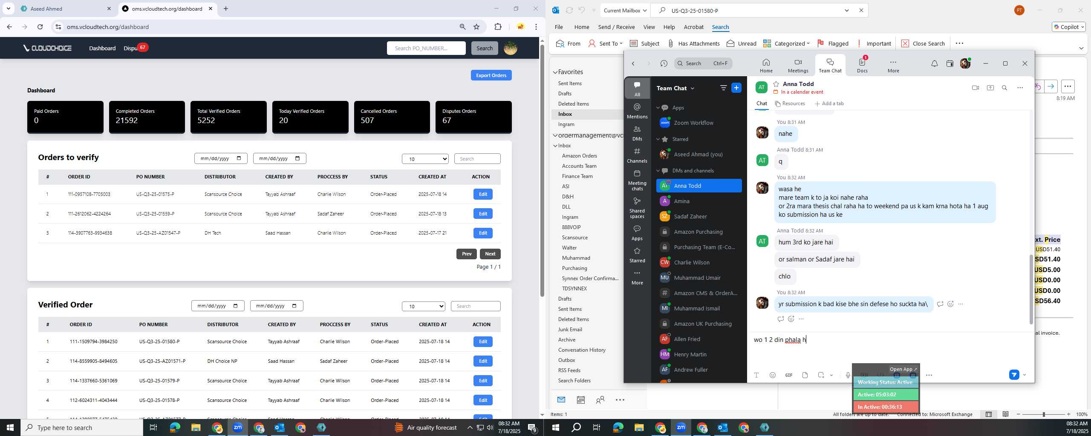Open Zoom Meetings tab
The height and width of the screenshot is (436, 1091).
click(798, 66)
